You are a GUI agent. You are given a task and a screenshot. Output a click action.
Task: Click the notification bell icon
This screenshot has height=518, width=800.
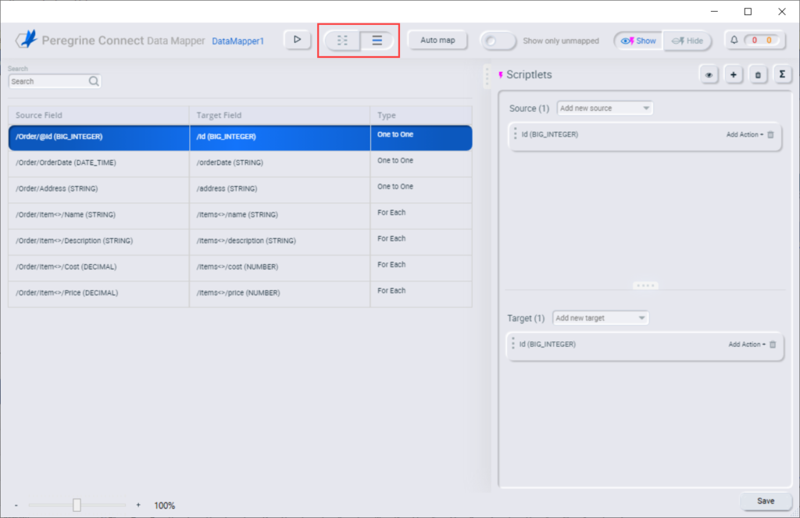coord(734,40)
